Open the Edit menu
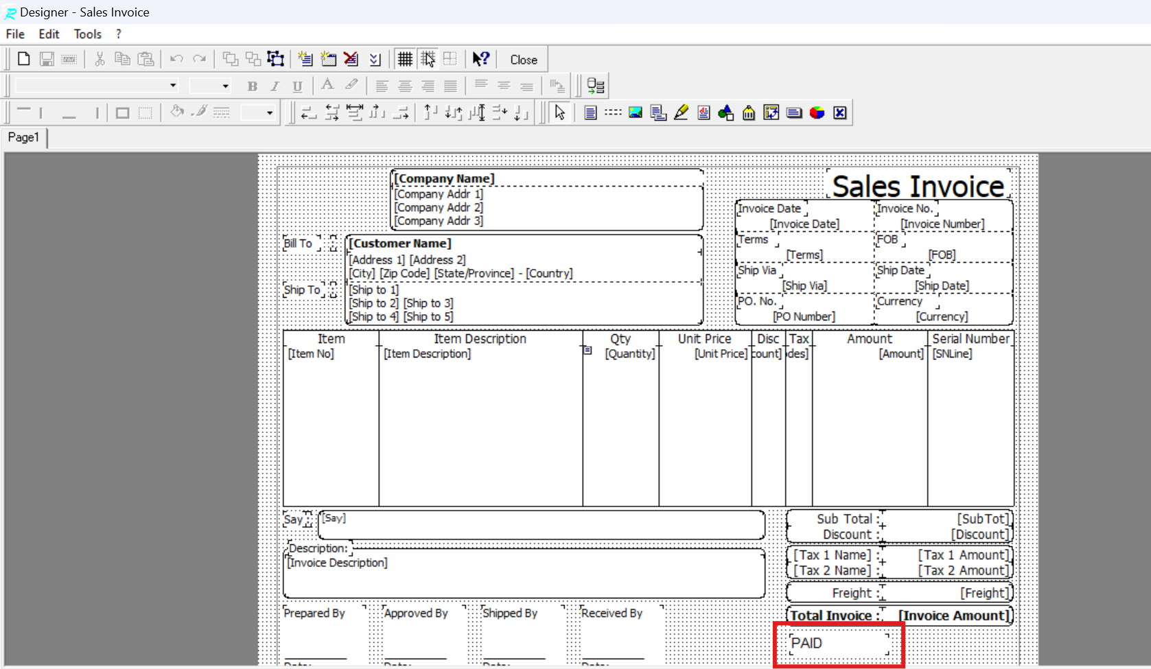The image size is (1151, 669). [49, 34]
